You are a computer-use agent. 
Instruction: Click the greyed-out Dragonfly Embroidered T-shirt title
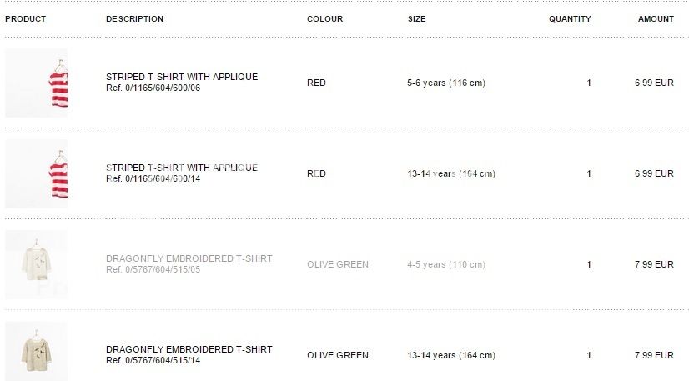pos(189,258)
